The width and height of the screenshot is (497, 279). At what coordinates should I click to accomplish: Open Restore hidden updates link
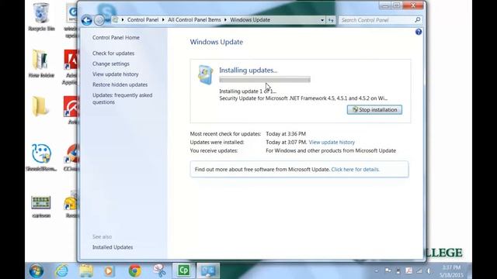point(120,84)
